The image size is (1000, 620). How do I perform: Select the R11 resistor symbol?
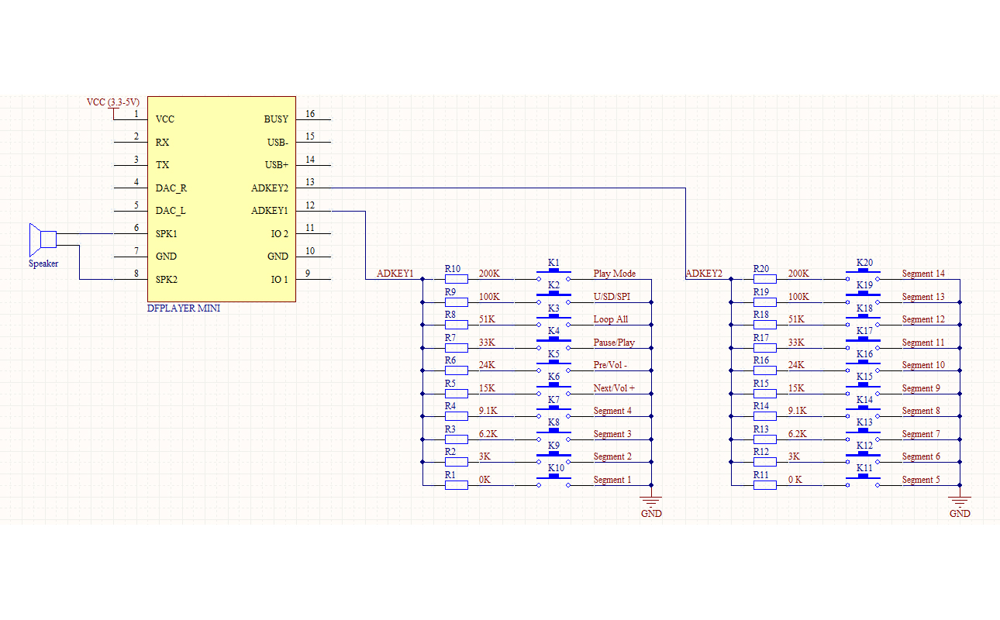(765, 485)
